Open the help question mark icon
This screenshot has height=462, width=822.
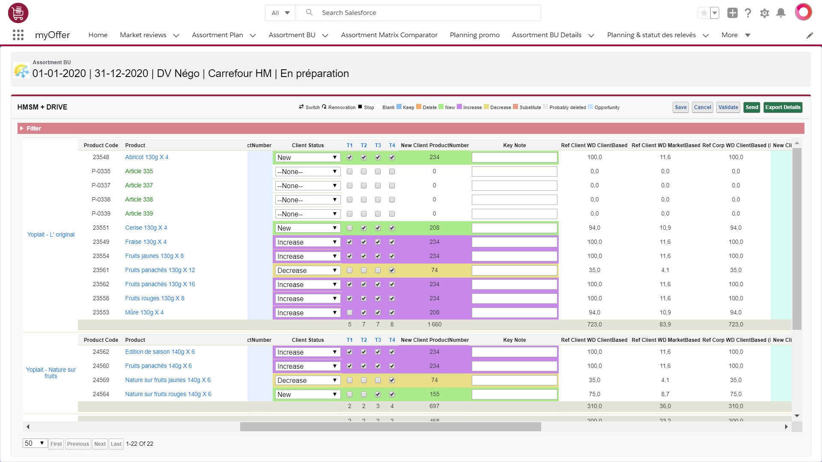point(748,13)
